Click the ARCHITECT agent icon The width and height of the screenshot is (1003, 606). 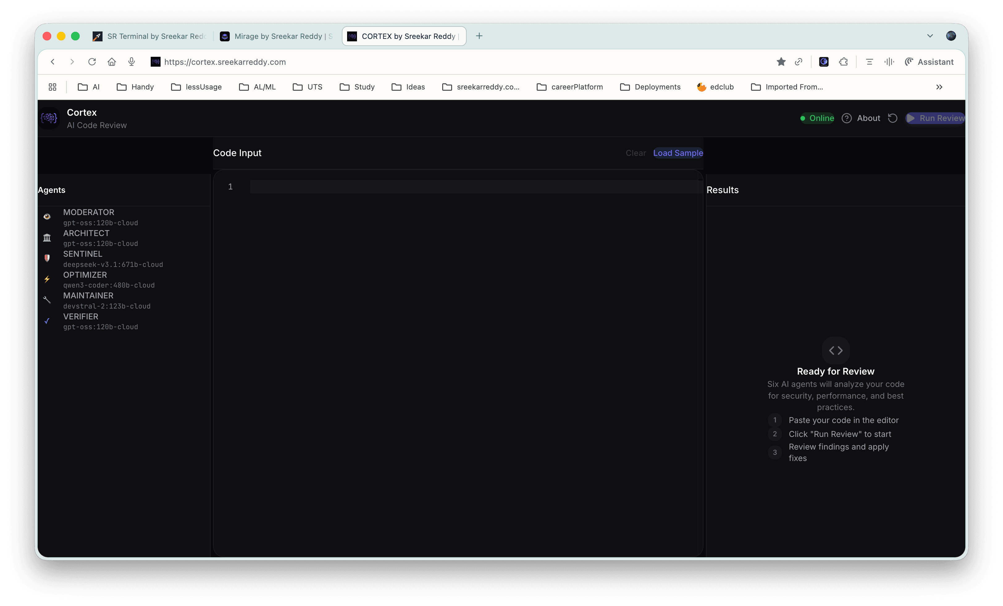(47, 238)
